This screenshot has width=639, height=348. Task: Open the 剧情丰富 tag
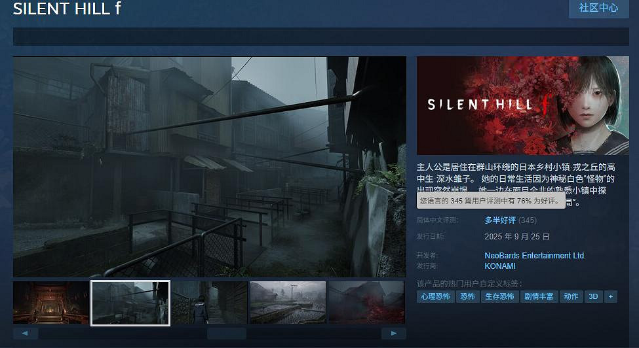pos(539,296)
